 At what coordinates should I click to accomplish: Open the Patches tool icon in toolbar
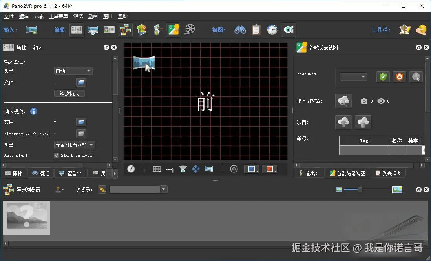point(405,30)
